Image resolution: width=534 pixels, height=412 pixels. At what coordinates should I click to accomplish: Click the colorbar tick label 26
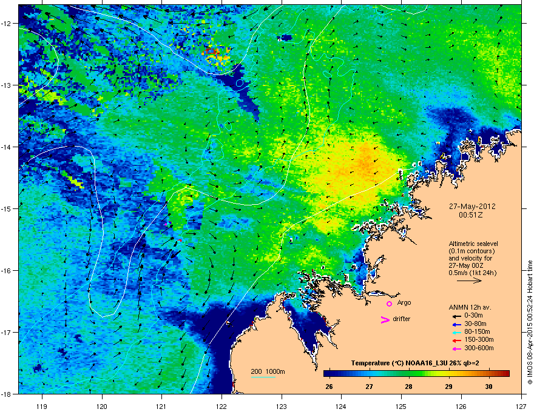click(x=329, y=387)
